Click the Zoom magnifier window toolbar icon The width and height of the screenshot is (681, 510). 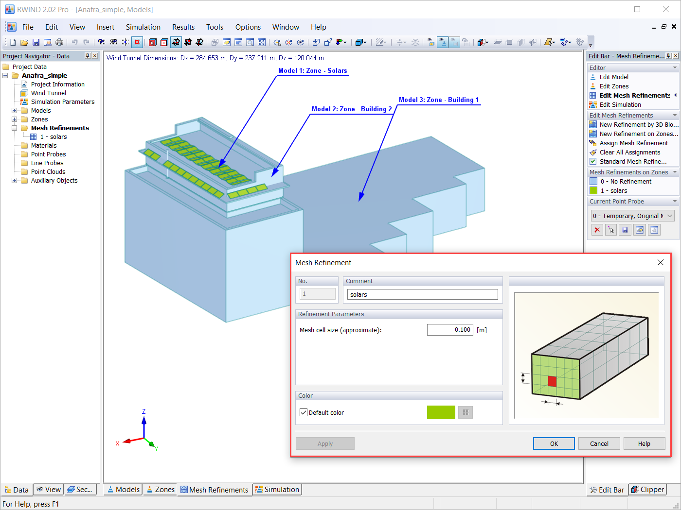click(x=250, y=42)
